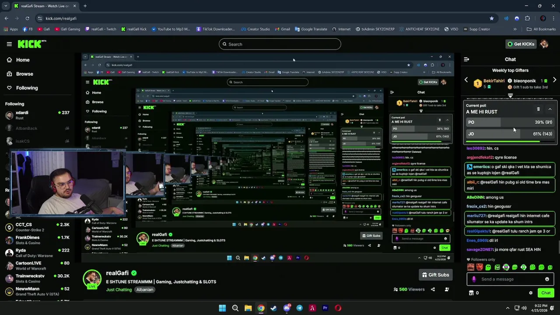Open the All Bookmarks folder
This screenshot has width=560, height=315.
[x=541, y=29]
